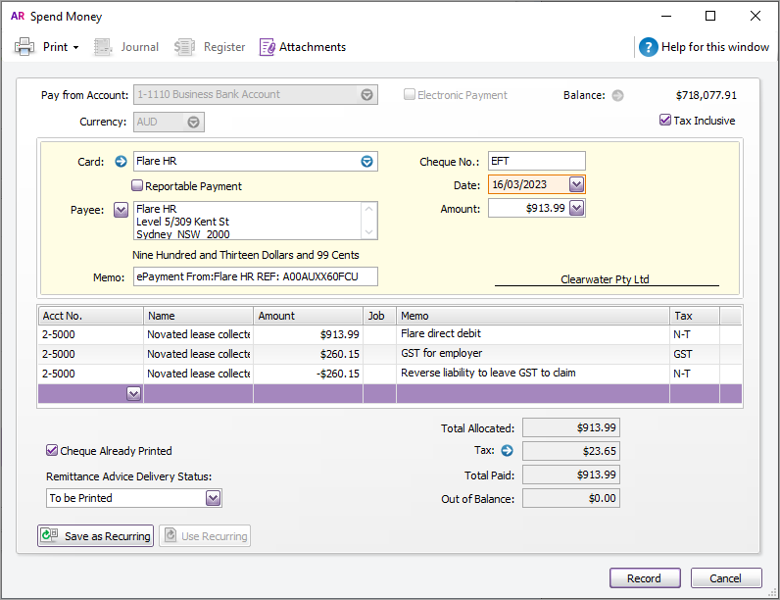
Task: Open Help for this window
Action: click(705, 47)
